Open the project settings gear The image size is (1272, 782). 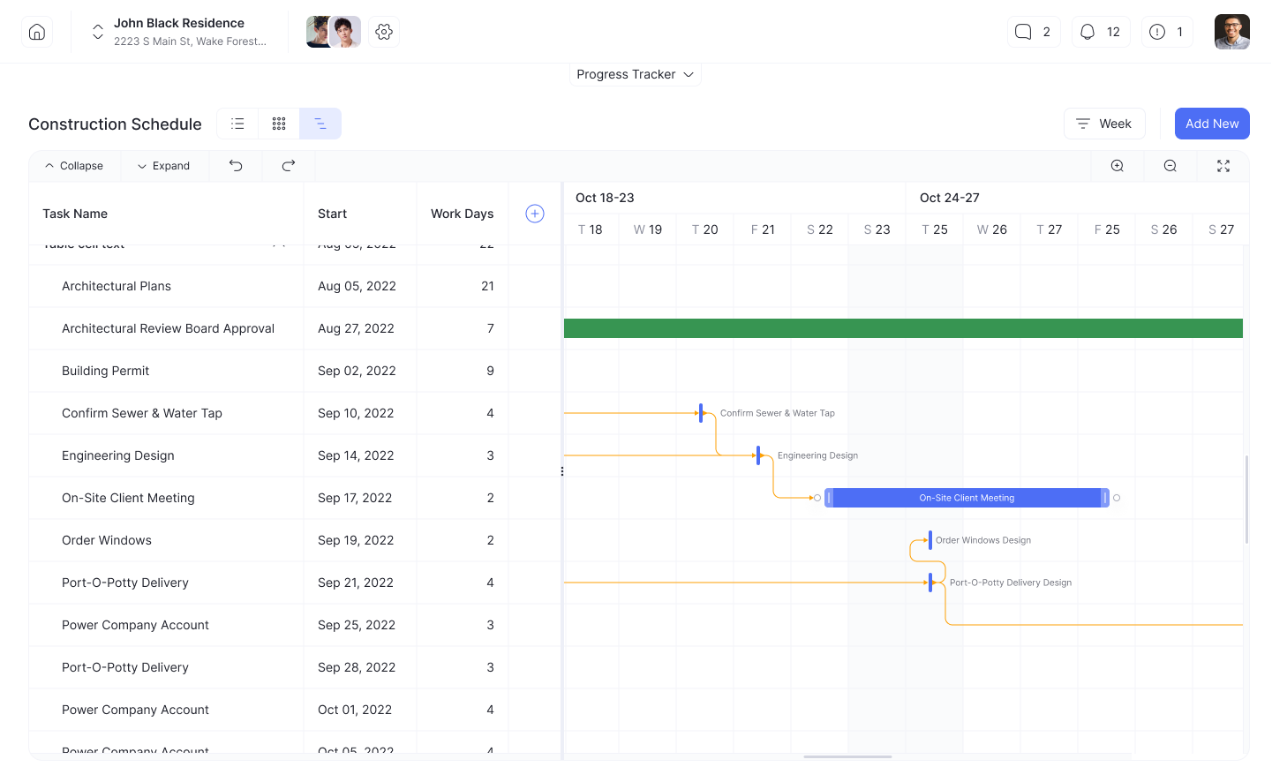click(383, 31)
